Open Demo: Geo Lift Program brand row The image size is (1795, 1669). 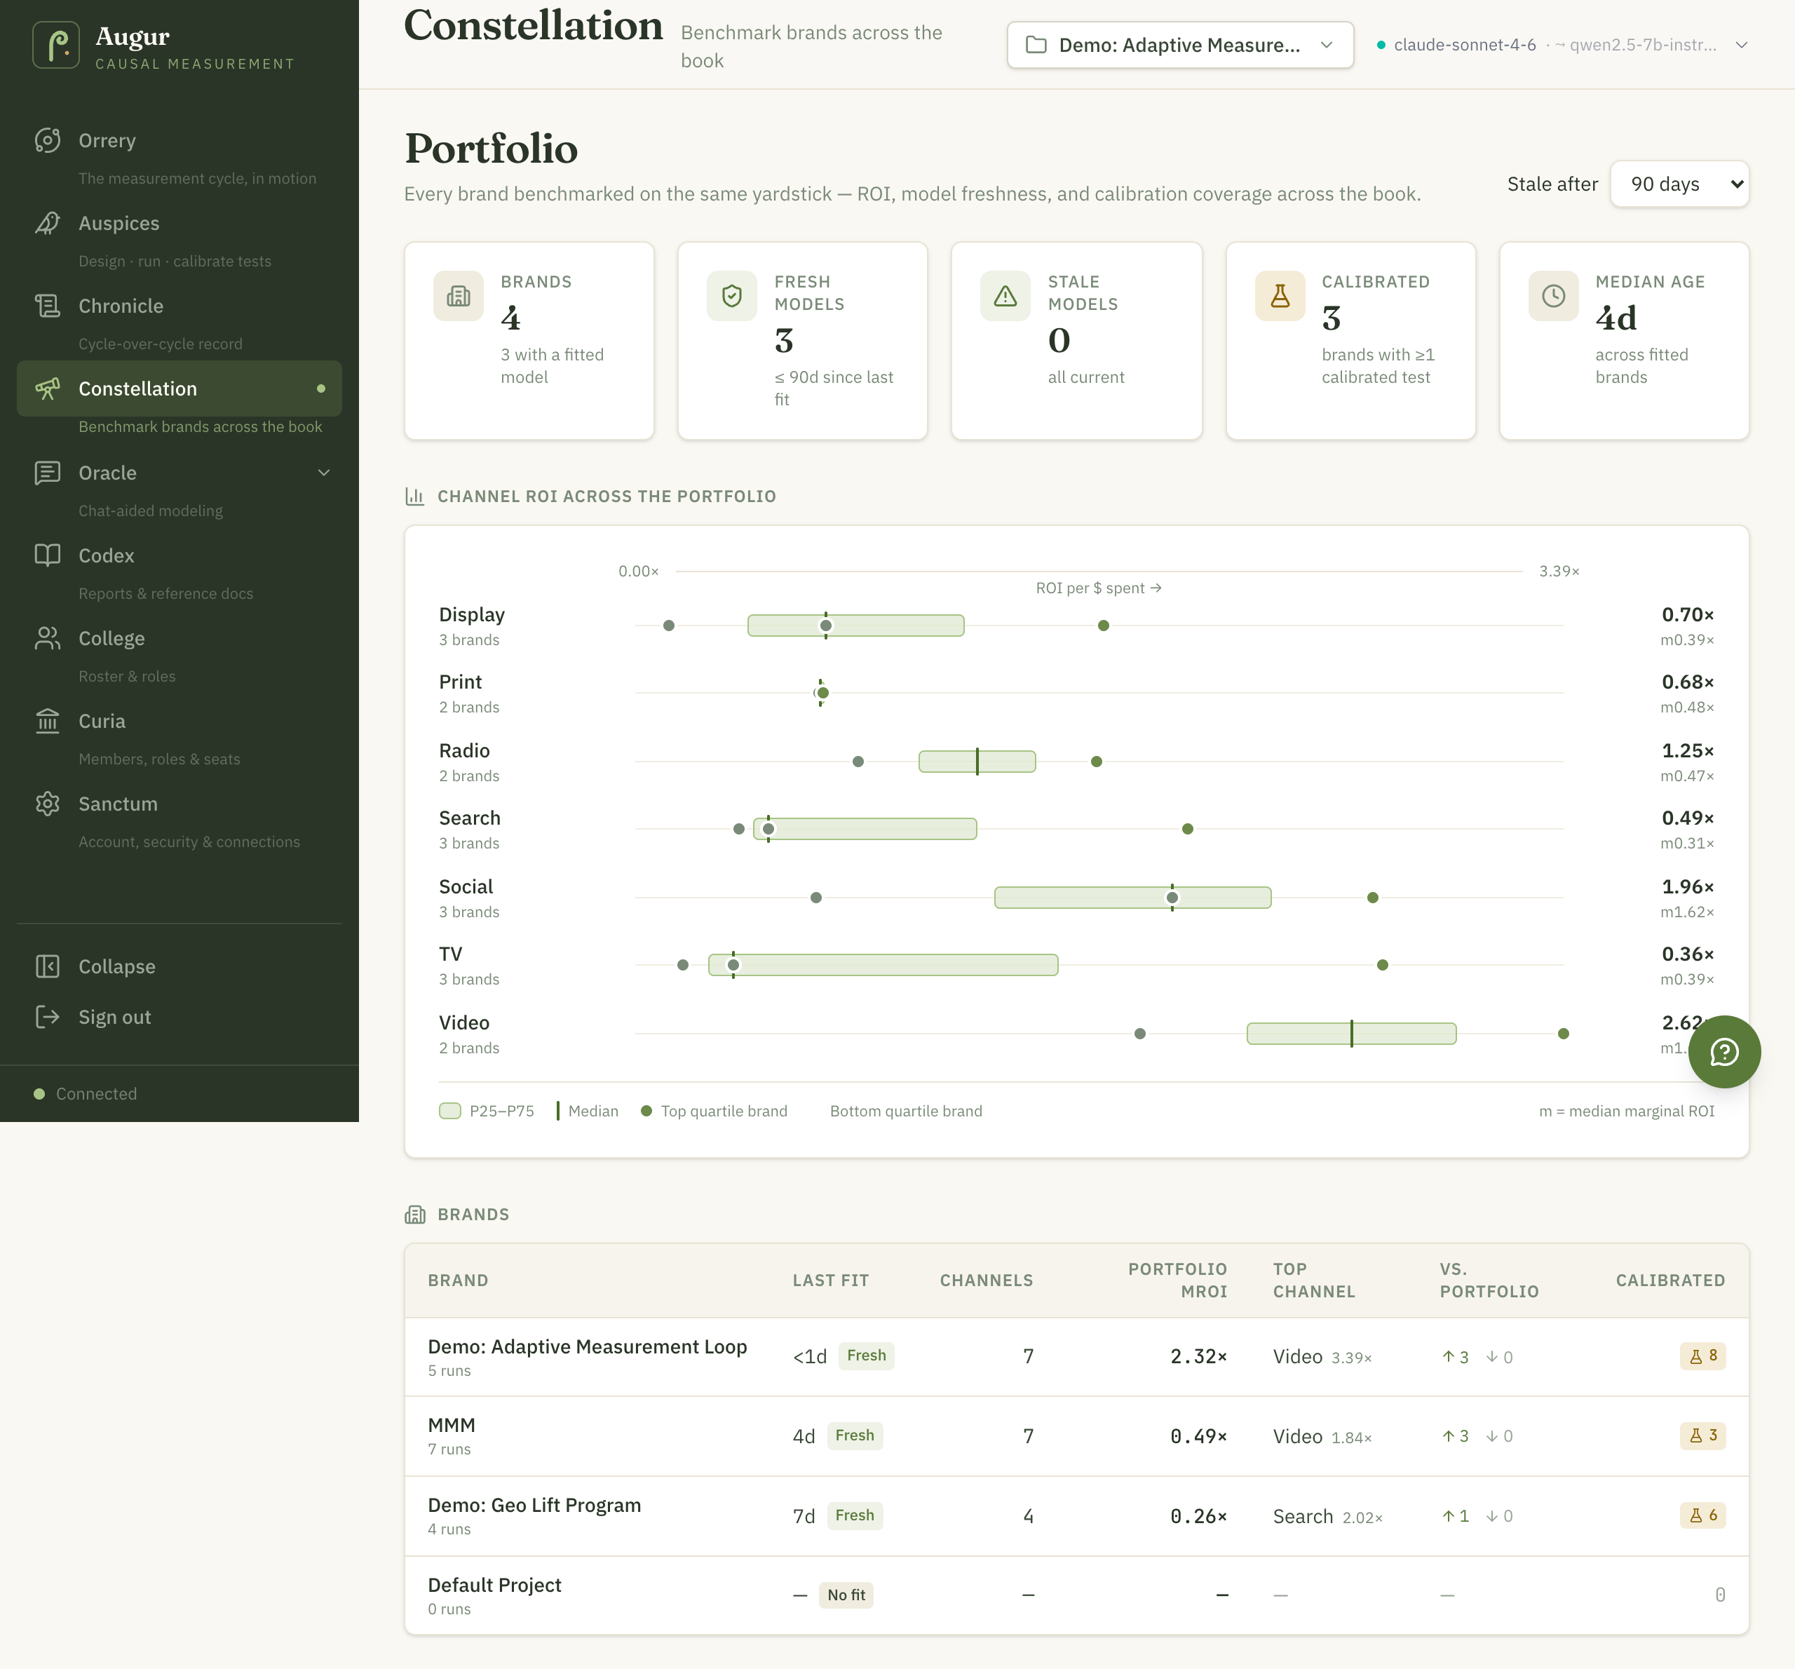[1076, 1516]
